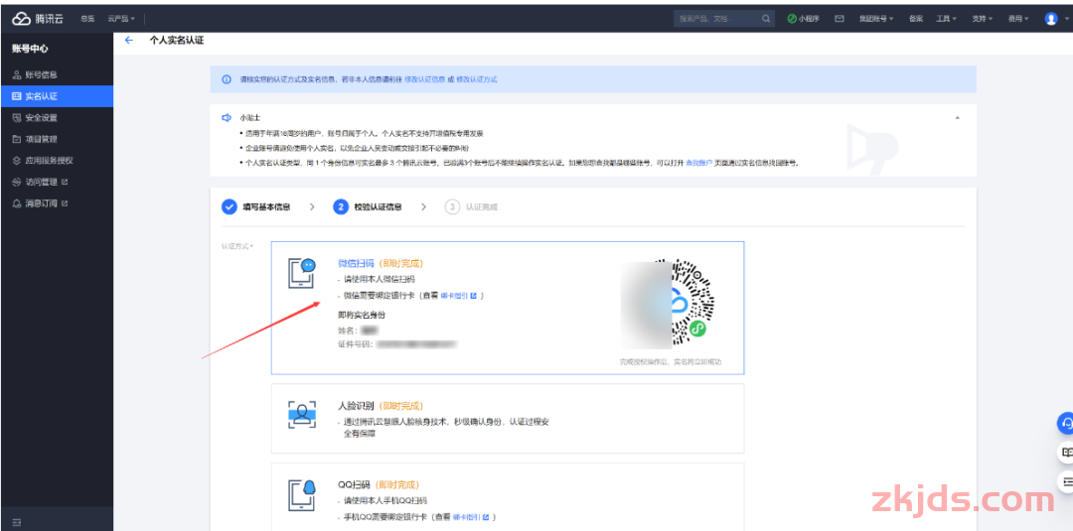The width and height of the screenshot is (1073, 531).
Task: Select 实名认证 in the sidebar
Action: (x=57, y=96)
